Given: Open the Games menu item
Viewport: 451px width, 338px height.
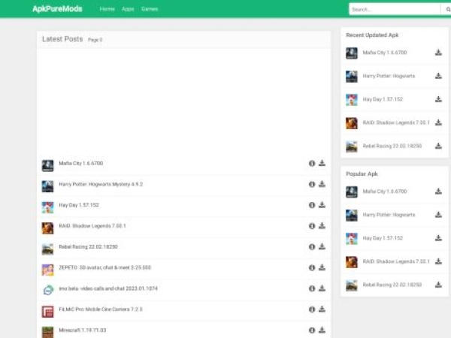Looking at the screenshot, I should click(x=150, y=9).
